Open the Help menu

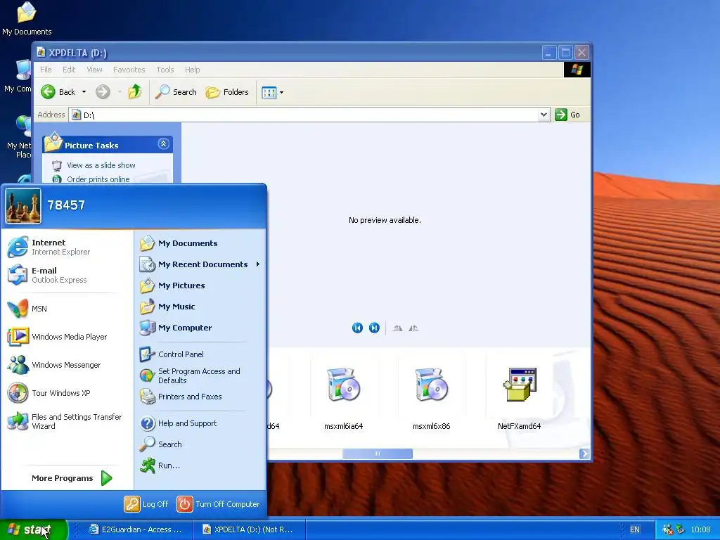(193, 70)
